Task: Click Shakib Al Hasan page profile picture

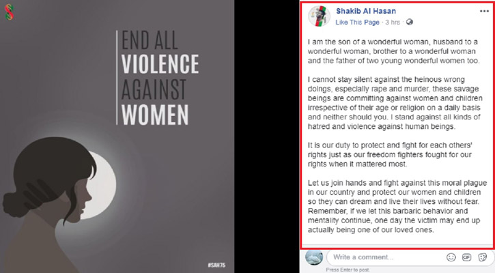Action: (319, 16)
